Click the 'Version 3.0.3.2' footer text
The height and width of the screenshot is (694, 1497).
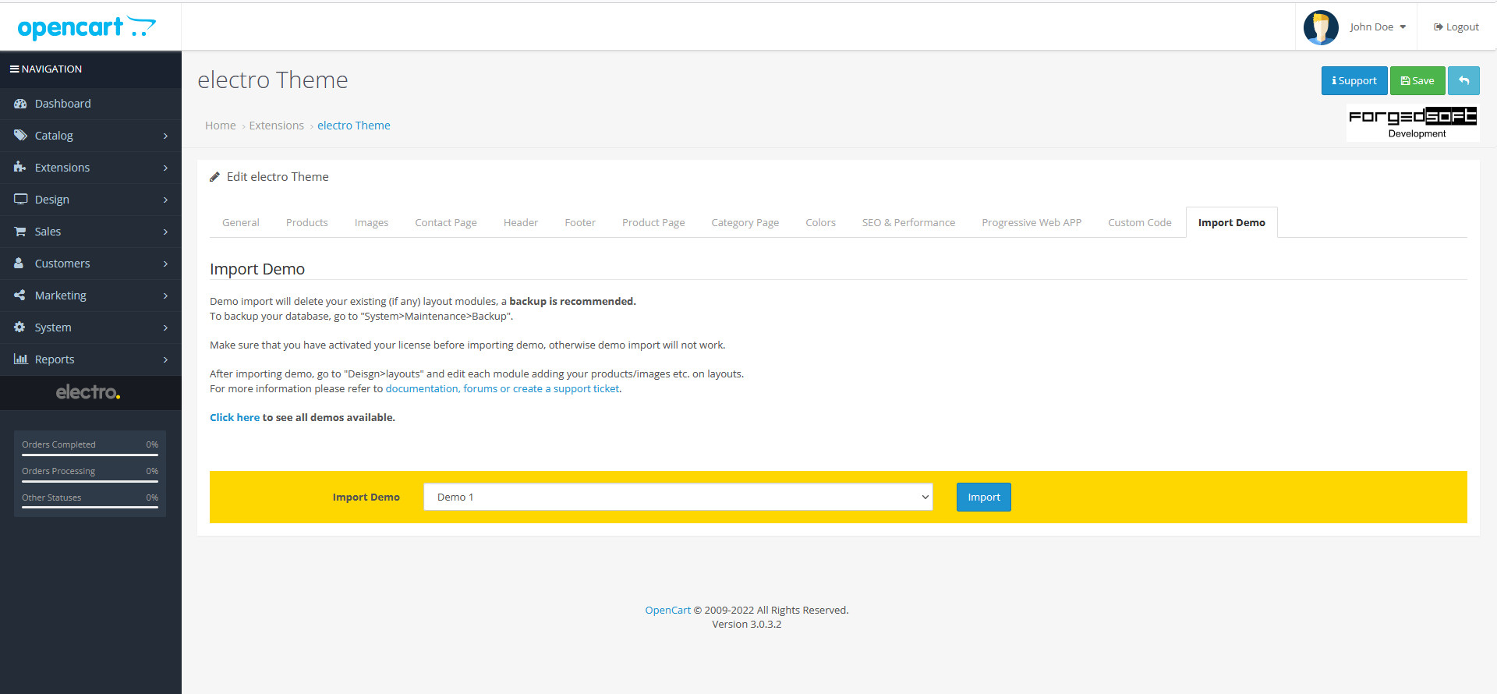746,625
